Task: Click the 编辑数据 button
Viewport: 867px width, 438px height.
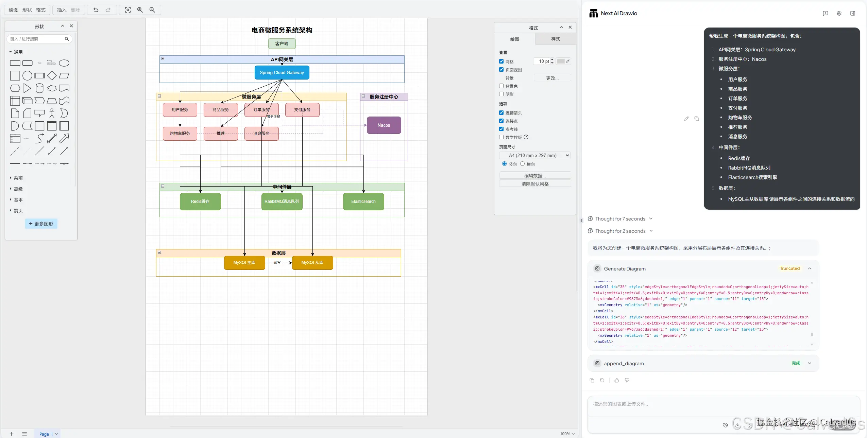Action: click(535, 175)
